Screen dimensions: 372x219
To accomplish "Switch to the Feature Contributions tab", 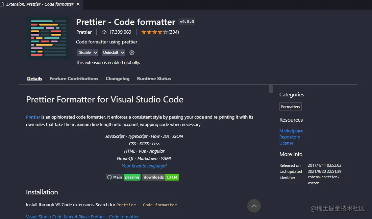I will click(x=74, y=79).
